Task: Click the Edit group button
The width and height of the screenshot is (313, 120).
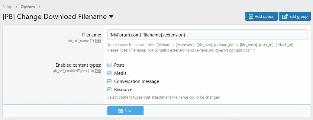Action: coord(295,16)
